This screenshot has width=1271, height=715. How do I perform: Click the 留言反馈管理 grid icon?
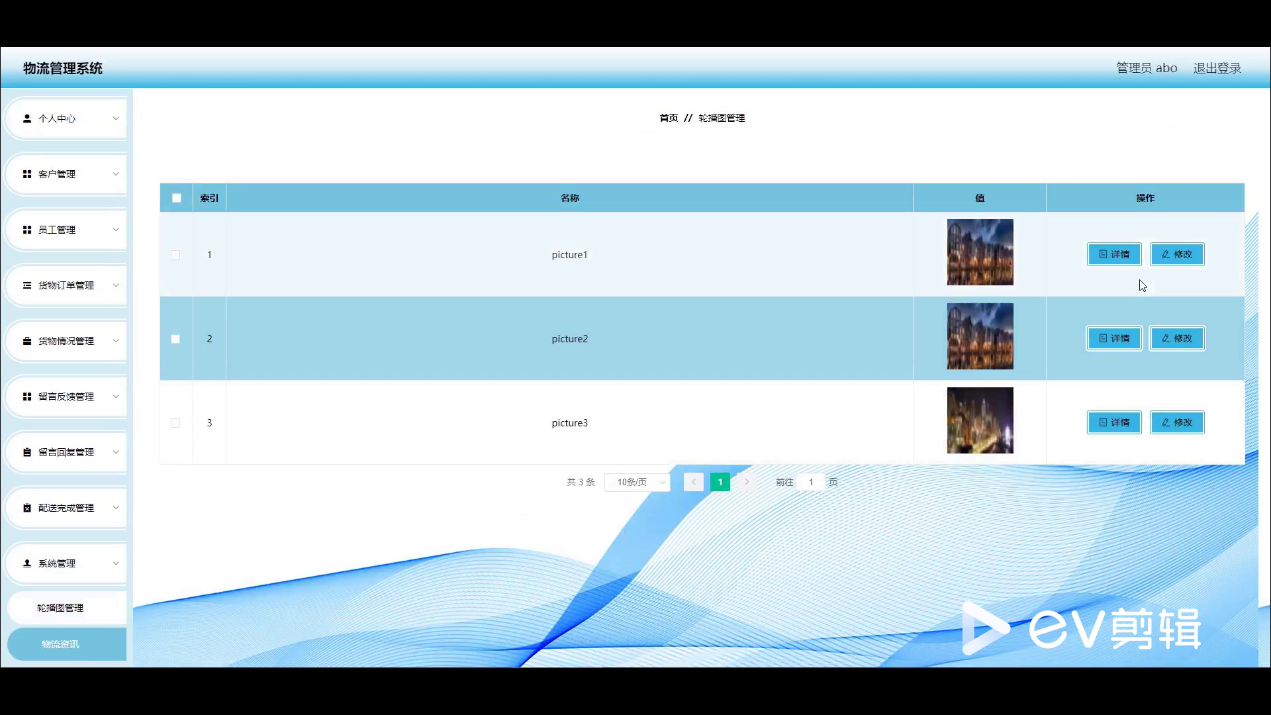(x=27, y=397)
